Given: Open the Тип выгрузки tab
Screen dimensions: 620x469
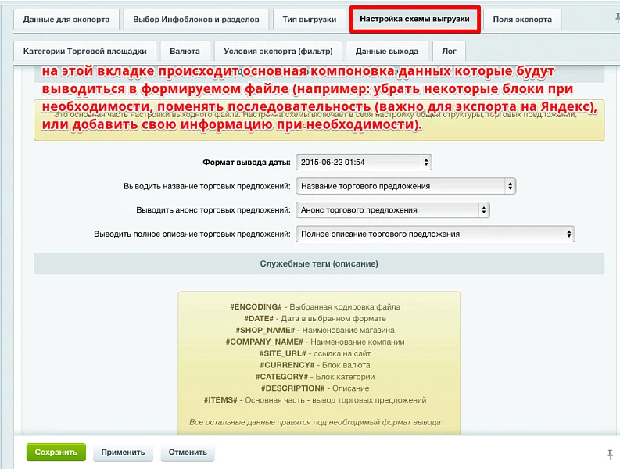Looking at the screenshot, I should pyautogui.click(x=309, y=20).
